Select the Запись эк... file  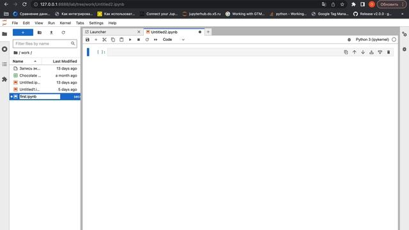[45, 68]
